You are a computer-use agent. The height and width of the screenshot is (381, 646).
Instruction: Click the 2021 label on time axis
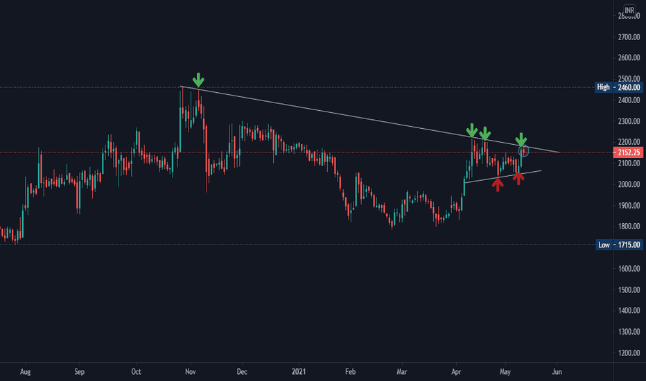coord(299,371)
